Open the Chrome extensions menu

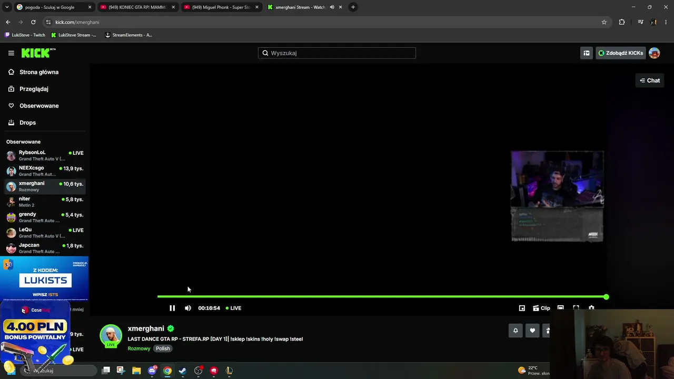622,22
